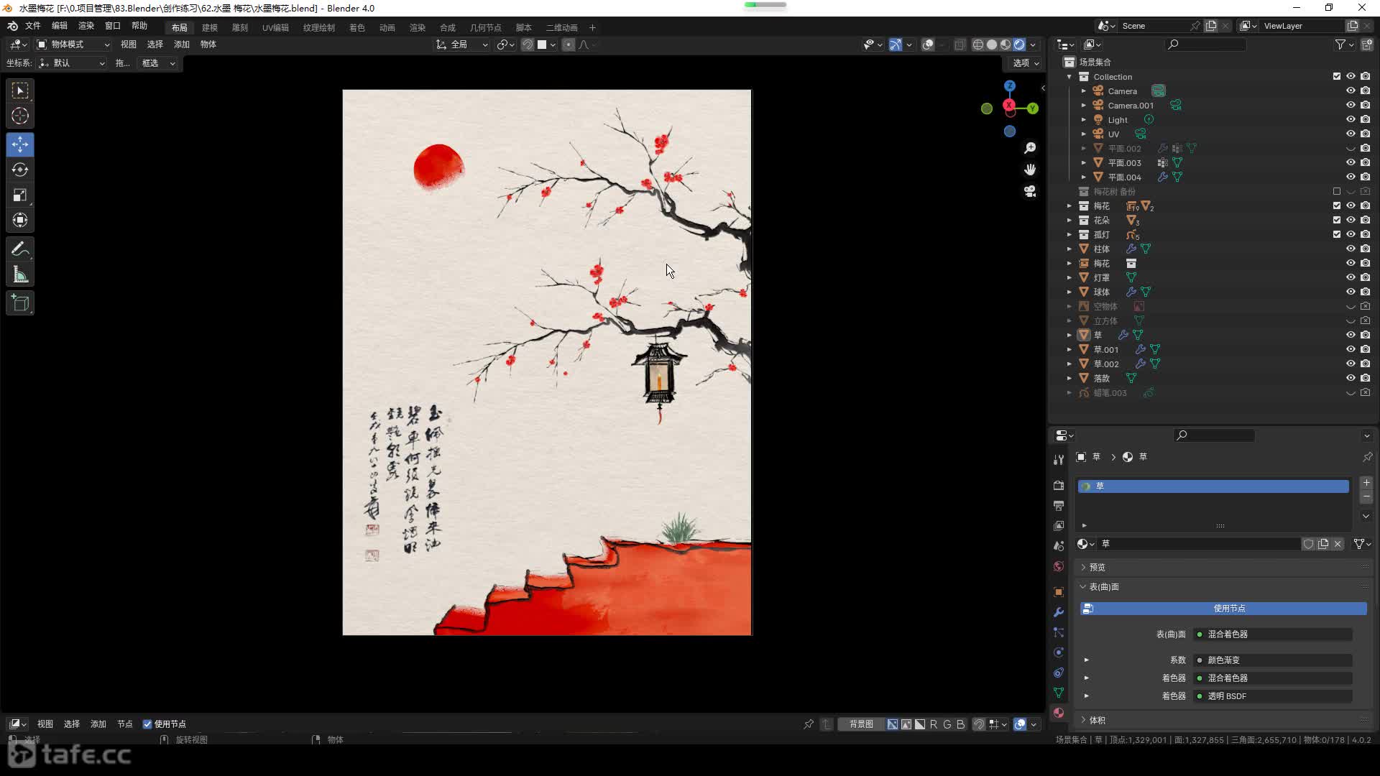Switch to the 建模 workspace tab

[x=210, y=27]
